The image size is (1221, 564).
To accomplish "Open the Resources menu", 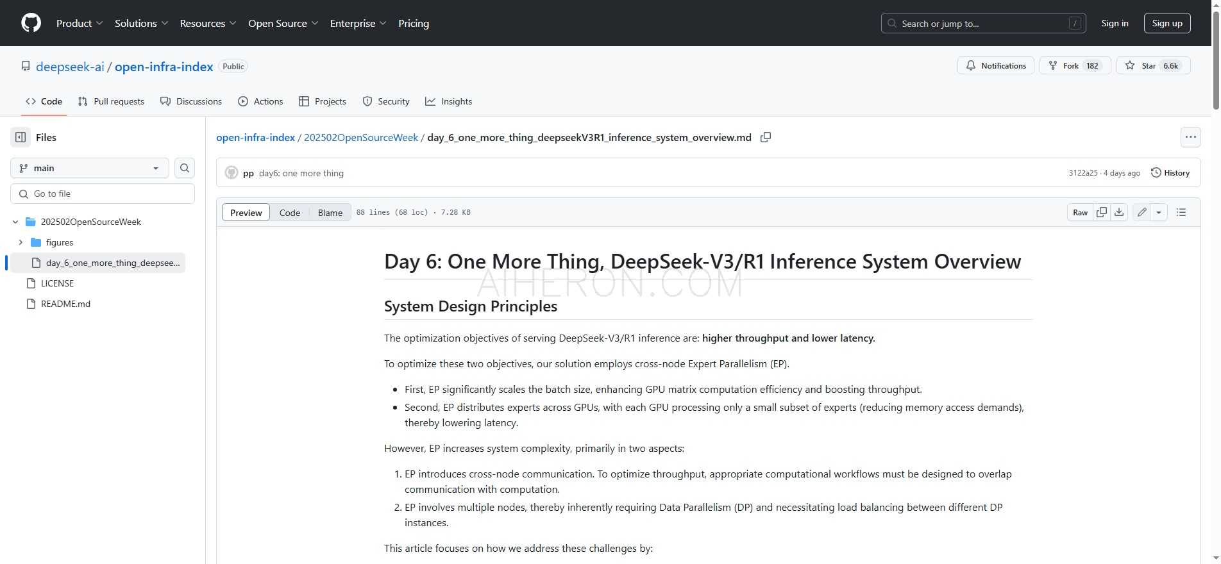I will point(208,23).
